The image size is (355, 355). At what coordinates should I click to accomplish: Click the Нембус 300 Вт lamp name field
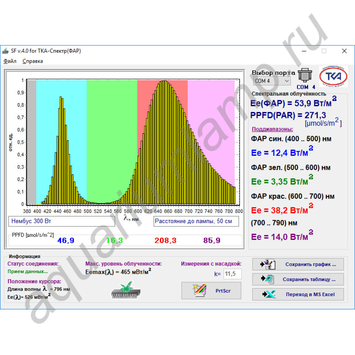62,221
